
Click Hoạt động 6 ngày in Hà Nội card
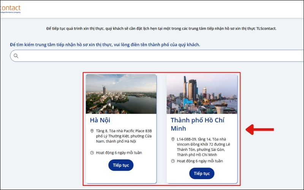(119, 153)
